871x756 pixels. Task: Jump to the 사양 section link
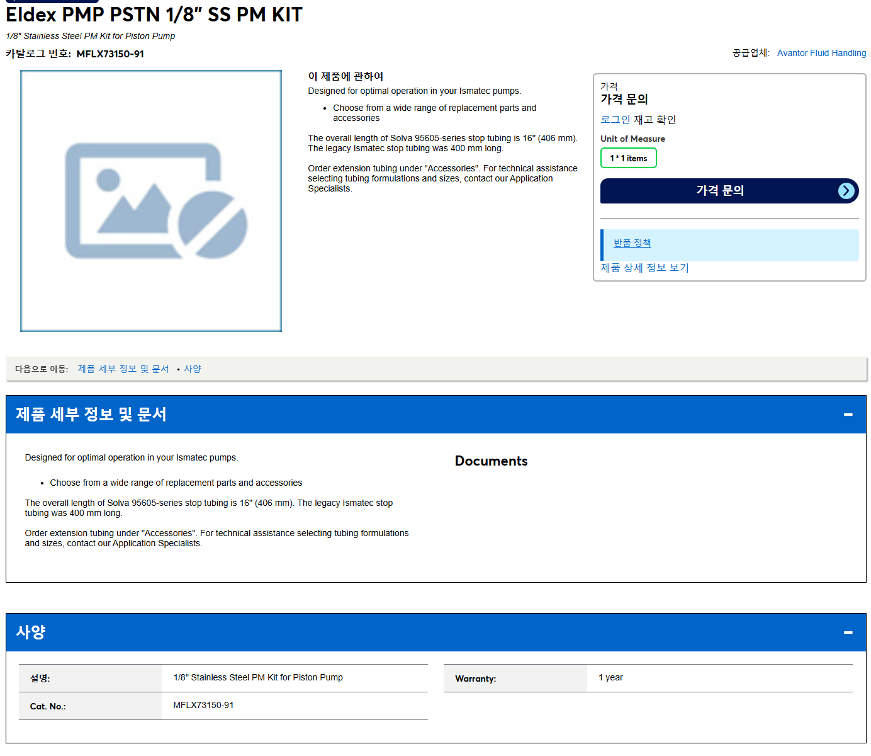pyautogui.click(x=193, y=369)
